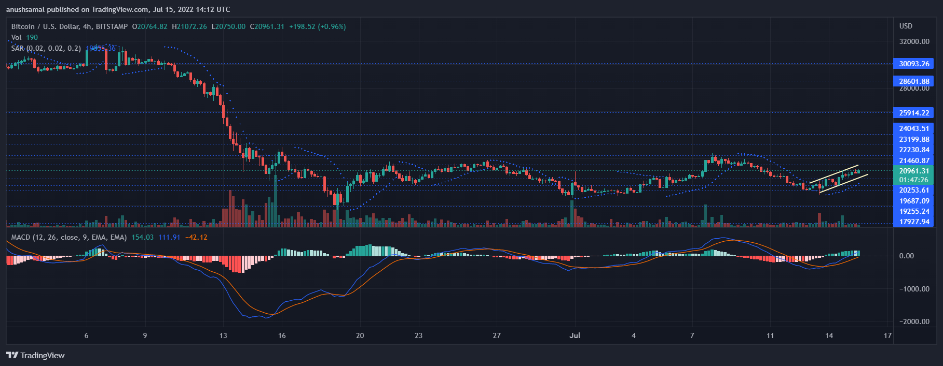Click the Jul marker on time axis
Image resolution: width=943 pixels, height=366 pixels.
coord(575,335)
